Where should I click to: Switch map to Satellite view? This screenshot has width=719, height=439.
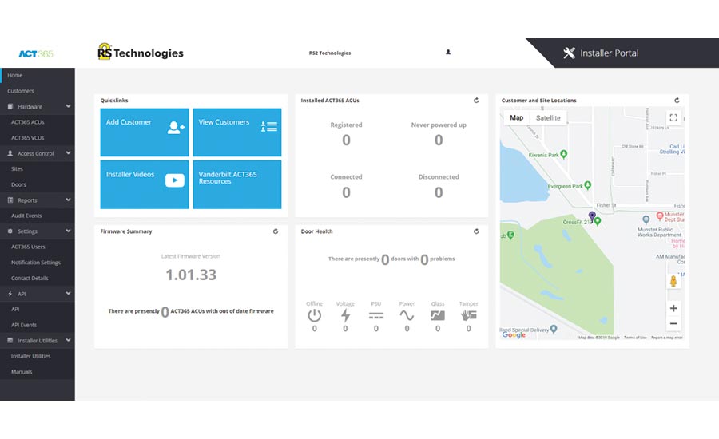pos(548,118)
